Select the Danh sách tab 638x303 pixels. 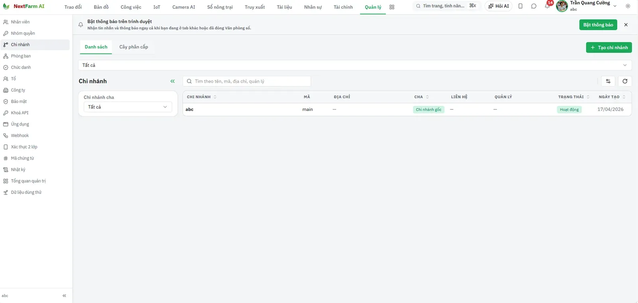point(96,47)
